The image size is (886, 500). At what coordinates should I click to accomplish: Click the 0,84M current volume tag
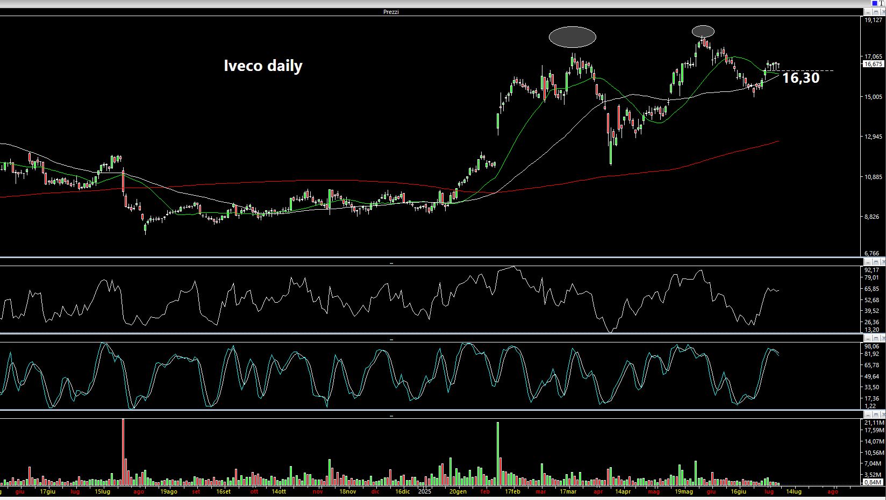(873, 482)
